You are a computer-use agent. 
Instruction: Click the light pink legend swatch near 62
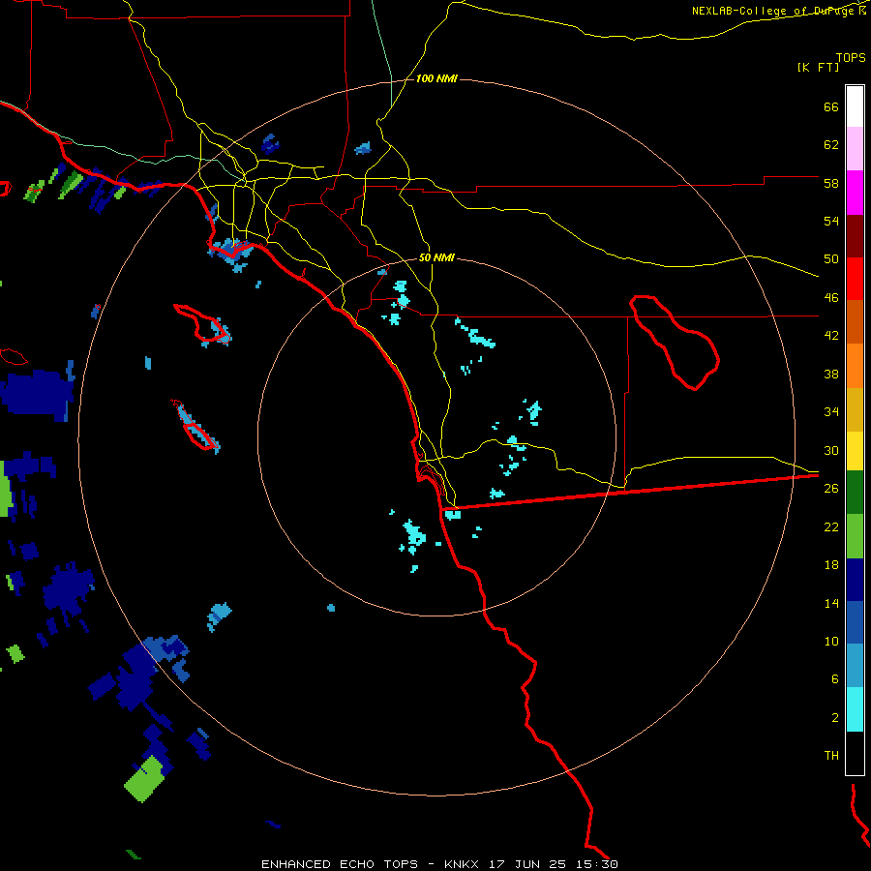[x=855, y=148]
